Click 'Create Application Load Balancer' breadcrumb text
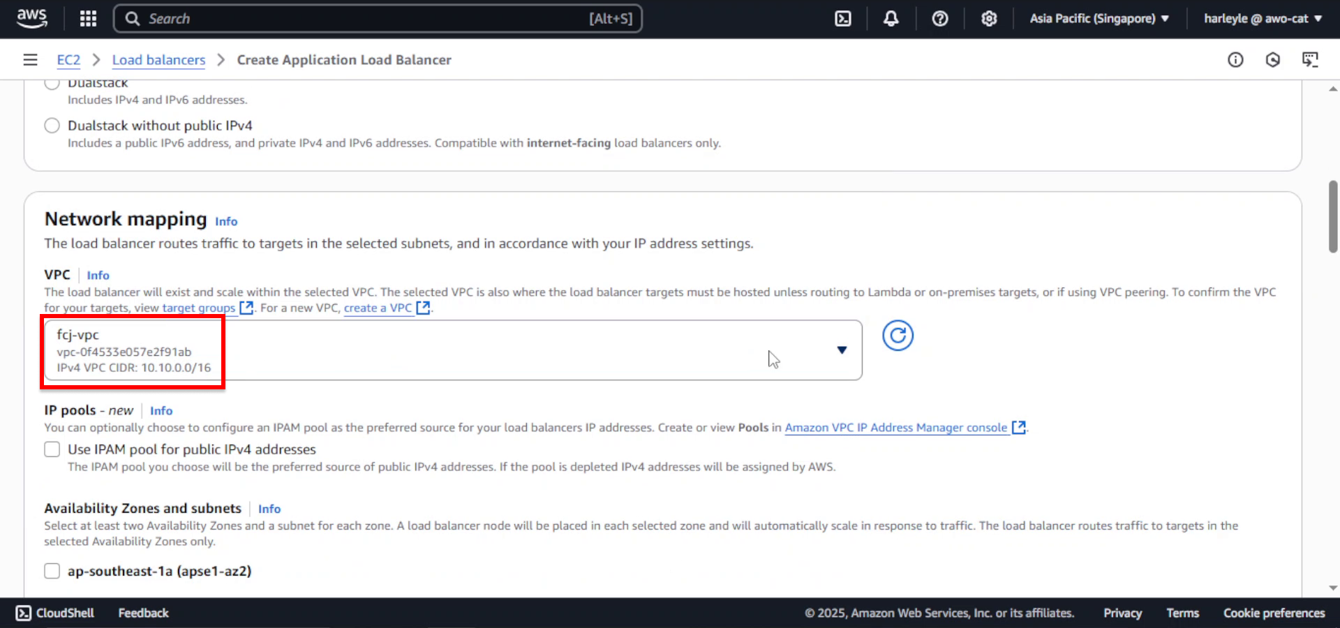 (344, 60)
